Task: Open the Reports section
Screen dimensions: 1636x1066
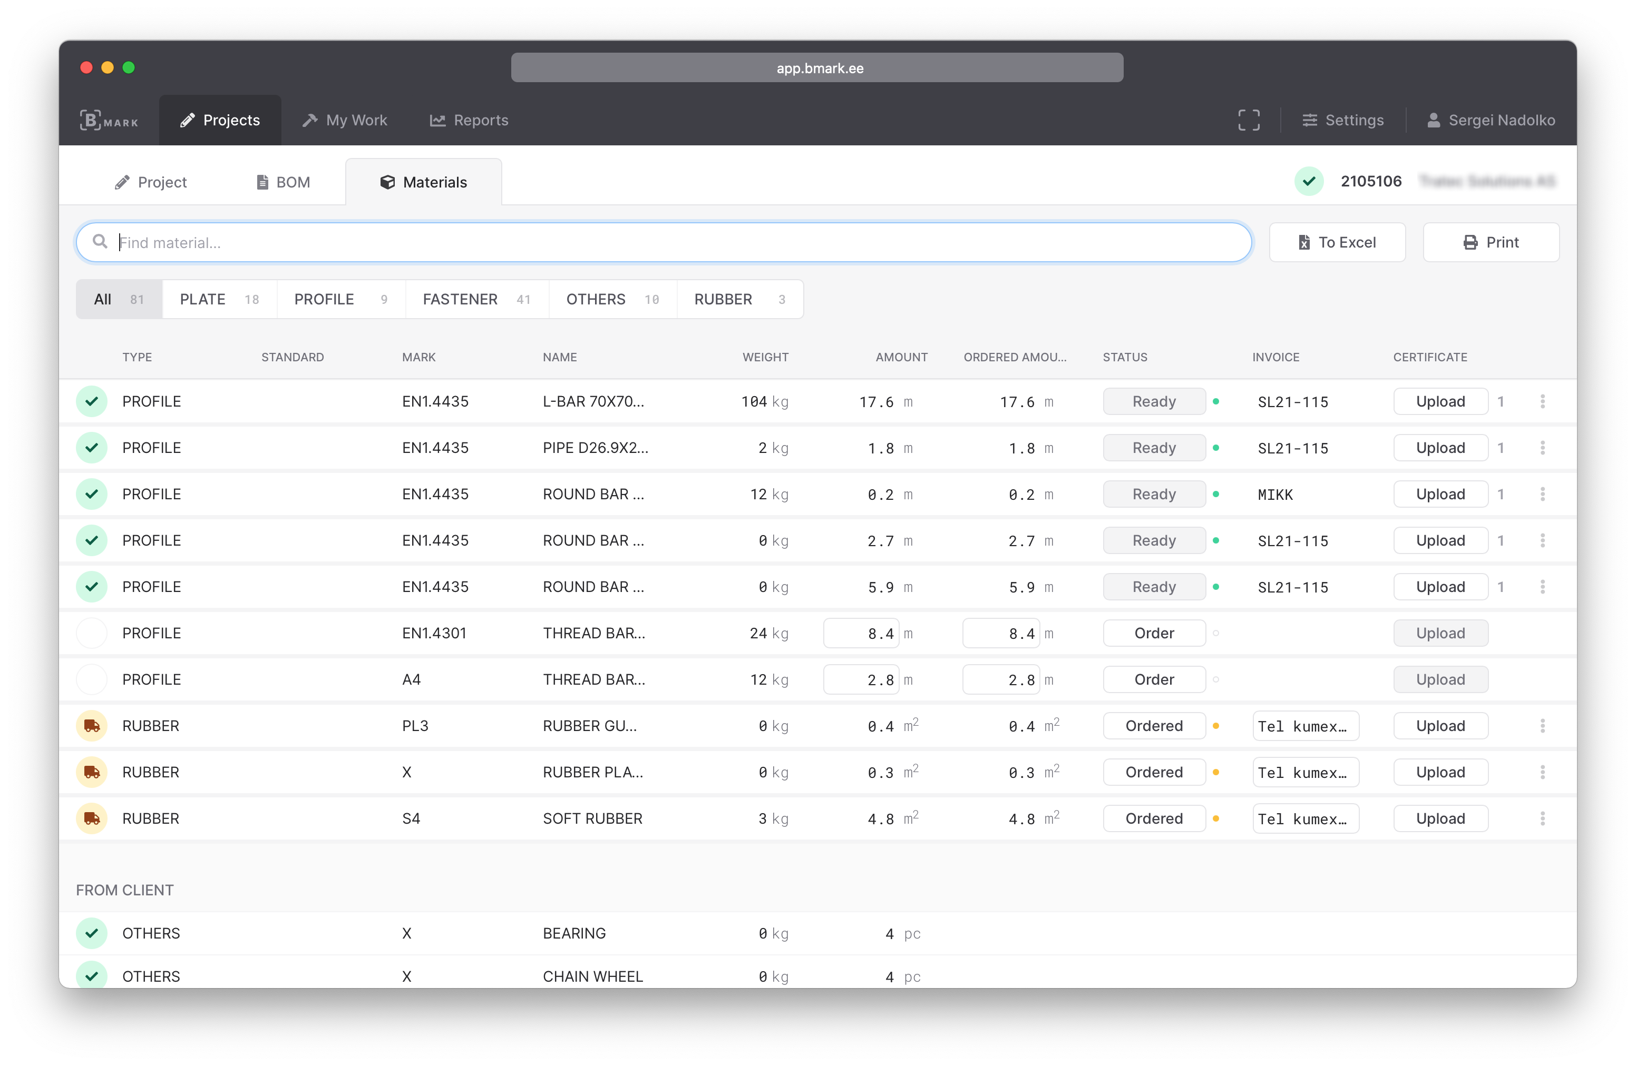Action: pyautogui.click(x=469, y=120)
